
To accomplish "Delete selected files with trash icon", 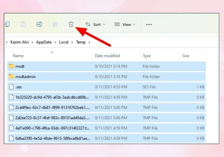I will [71, 24].
